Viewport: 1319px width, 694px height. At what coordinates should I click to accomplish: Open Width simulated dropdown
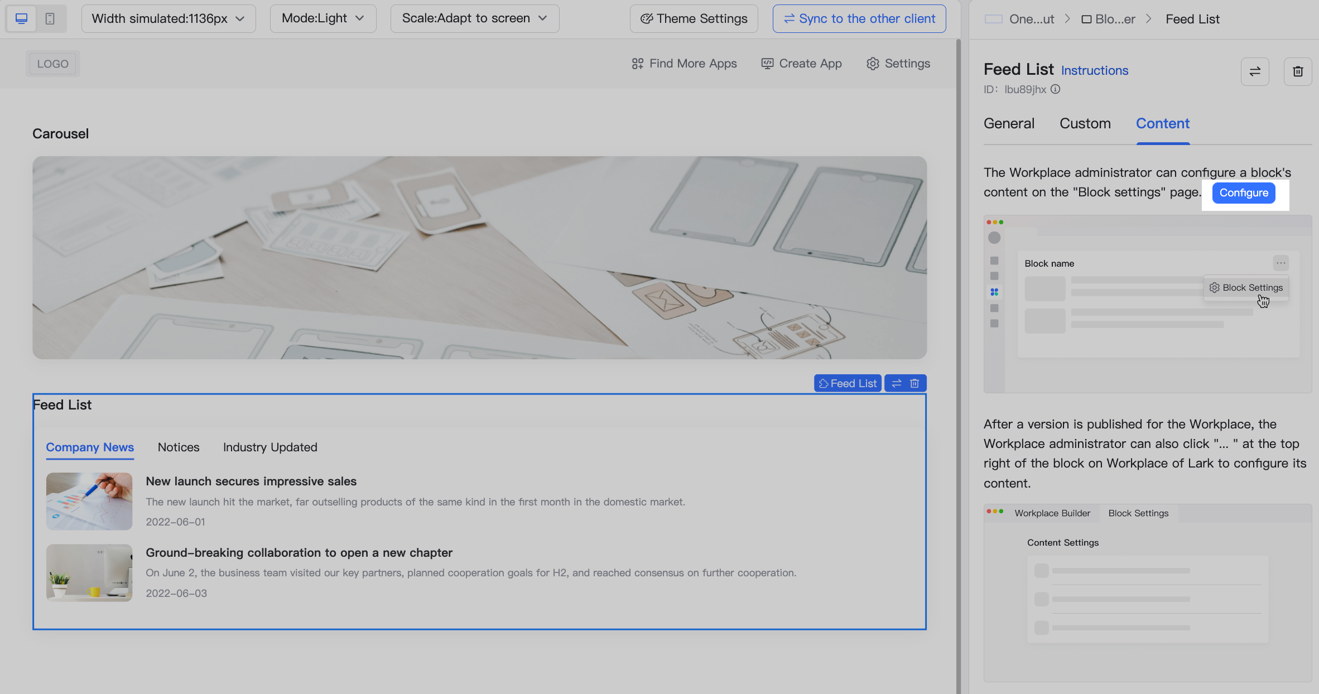(x=168, y=18)
